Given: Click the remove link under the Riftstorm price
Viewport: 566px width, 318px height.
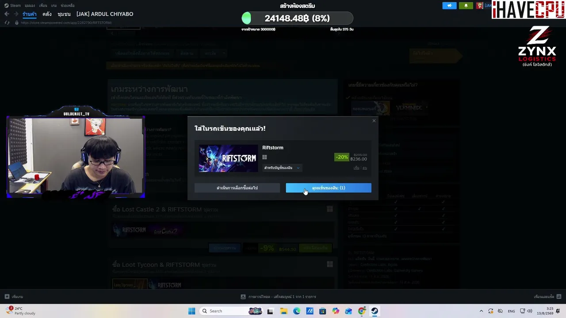Looking at the screenshot, I should point(365,168).
